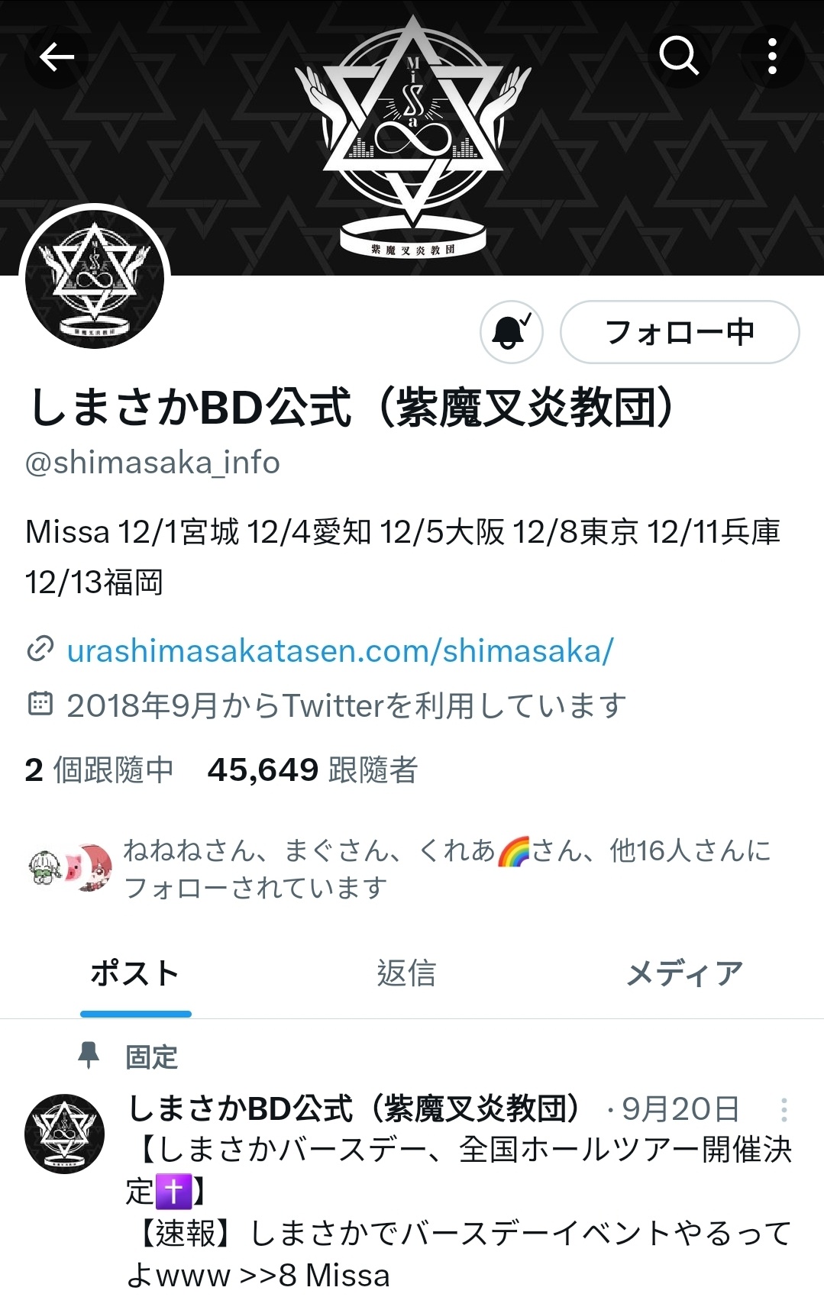Viewport: 824px width, 1297px height.
Task: Open the three-dot overflow menu in header
Action: pyautogui.click(x=773, y=56)
